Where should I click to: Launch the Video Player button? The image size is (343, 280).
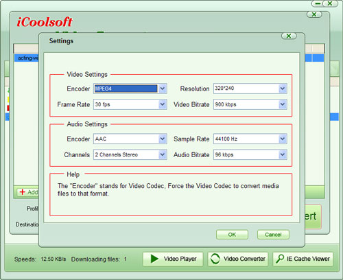point(173,259)
